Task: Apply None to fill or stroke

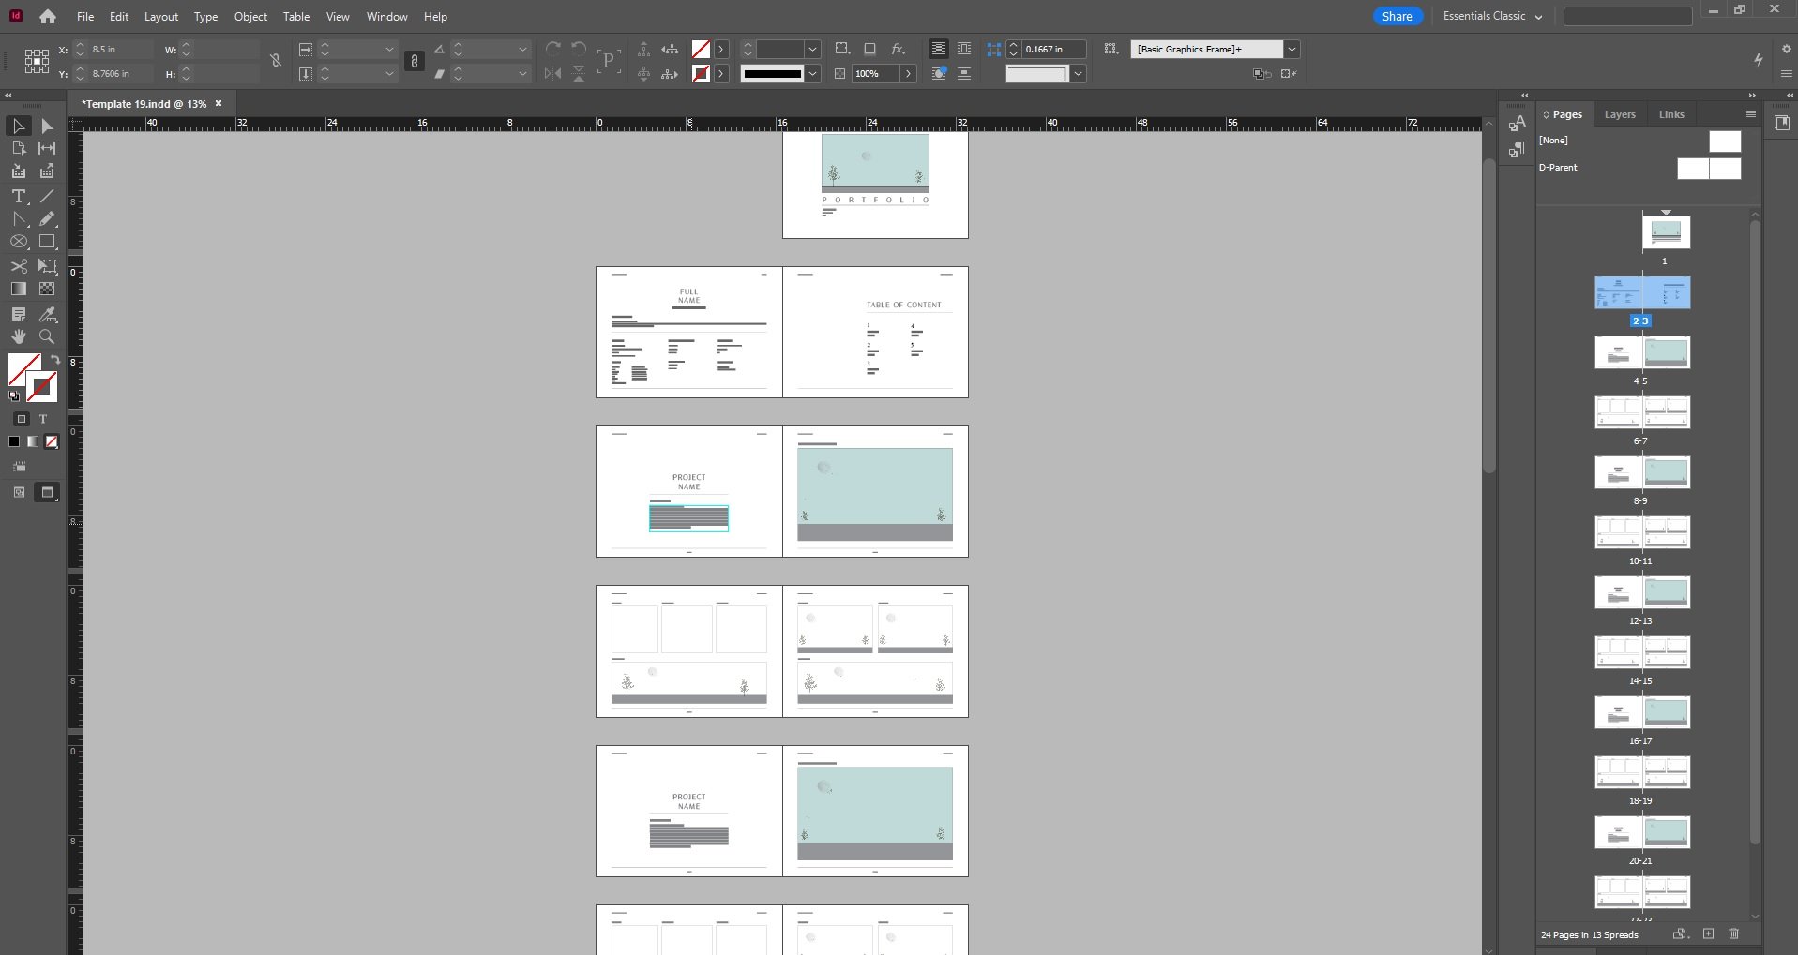Action: 52,441
